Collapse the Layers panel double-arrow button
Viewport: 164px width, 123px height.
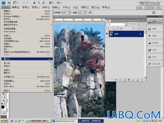[141, 21]
